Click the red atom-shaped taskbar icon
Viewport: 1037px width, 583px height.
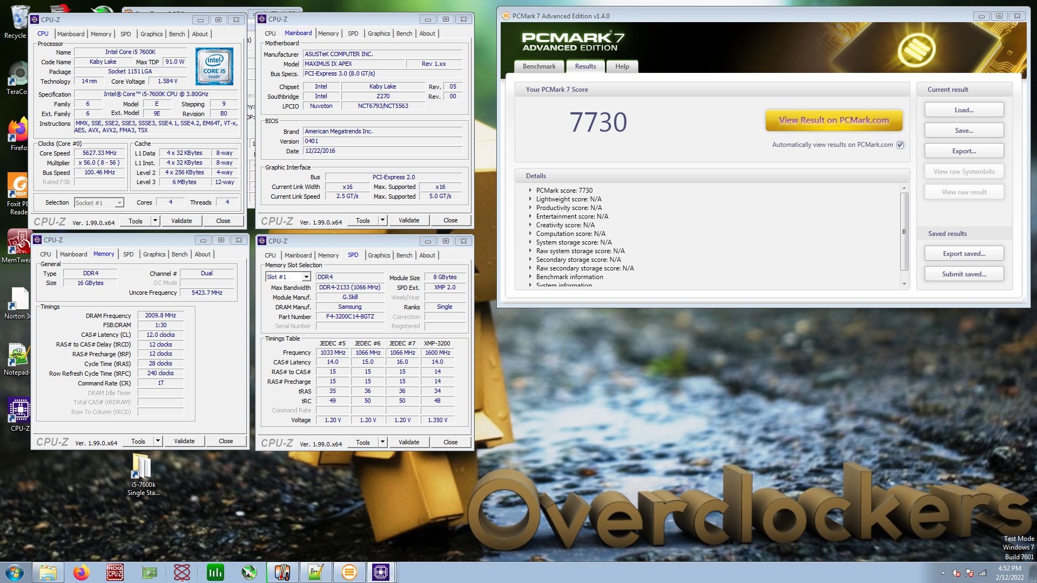pos(182,572)
